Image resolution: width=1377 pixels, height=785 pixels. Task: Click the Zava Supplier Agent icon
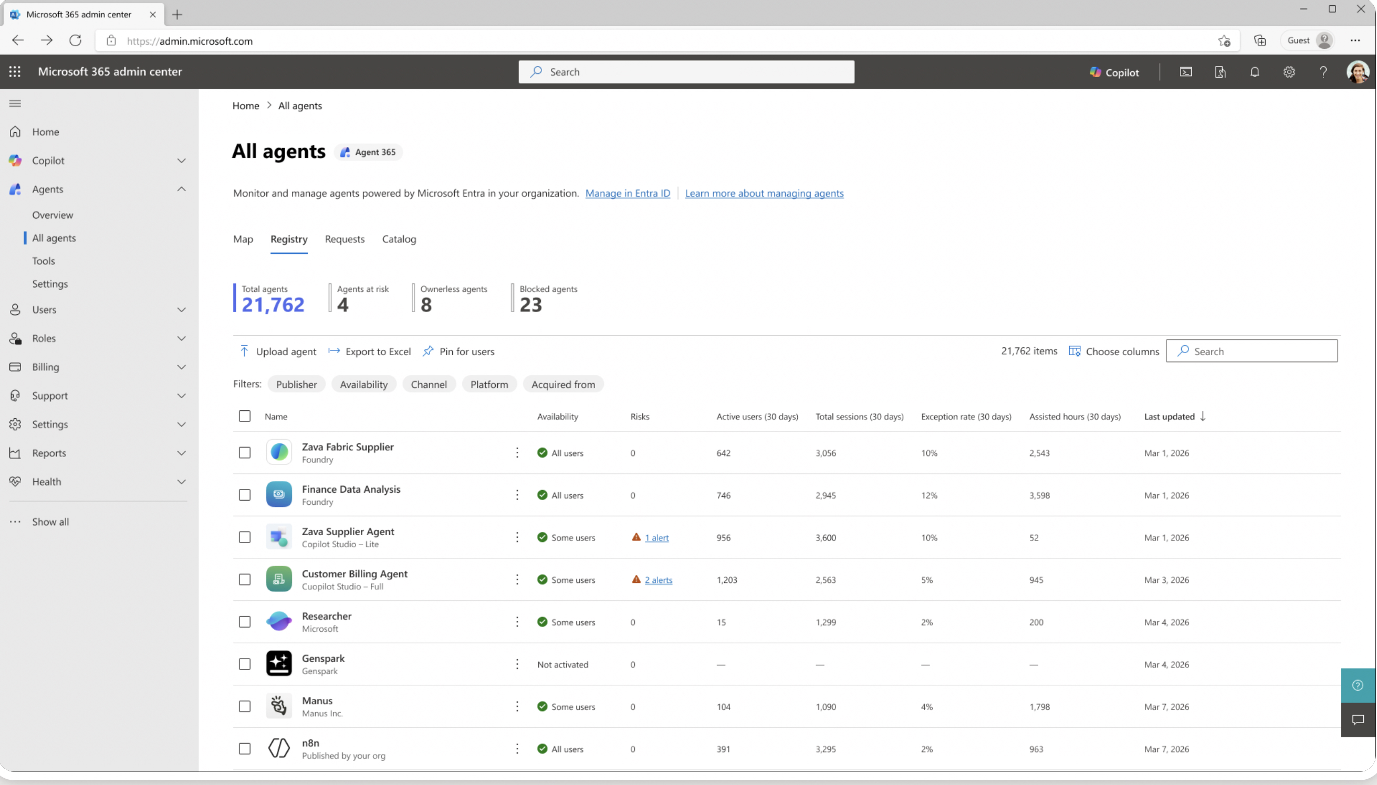tap(279, 537)
